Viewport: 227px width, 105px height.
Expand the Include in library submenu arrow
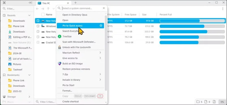pos(100,80)
